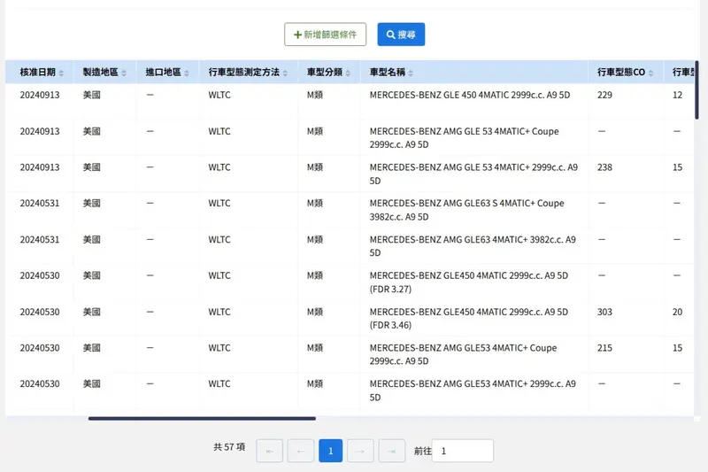Select page 1 in pagination
The width and height of the screenshot is (708, 472).
tap(330, 451)
